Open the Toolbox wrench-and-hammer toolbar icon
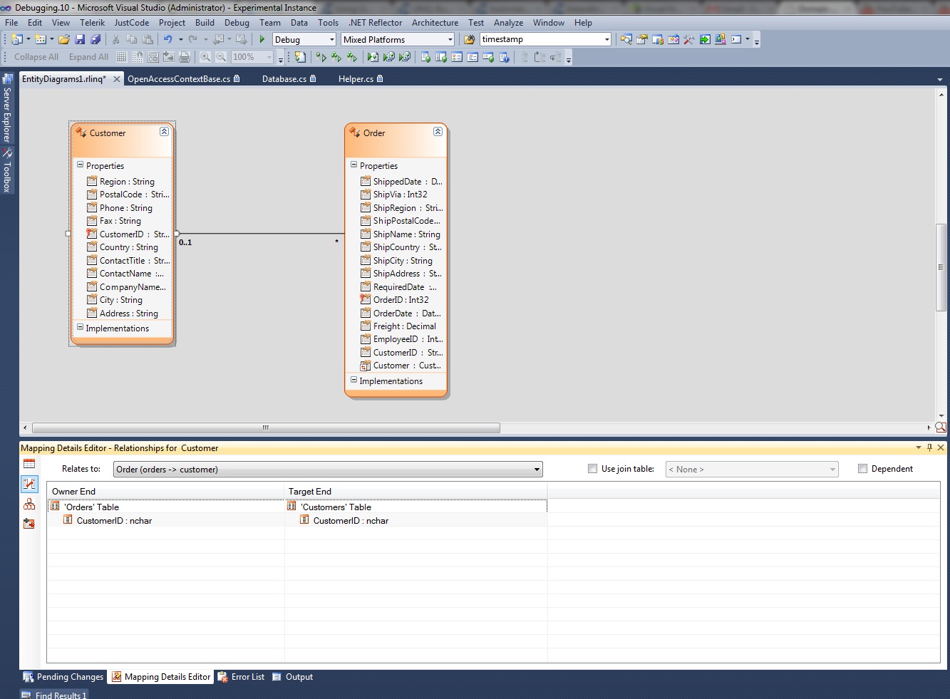The image size is (950, 699). pyautogui.click(x=688, y=40)
